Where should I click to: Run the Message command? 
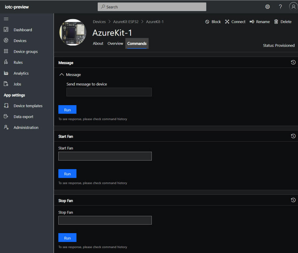coord(67,110)
